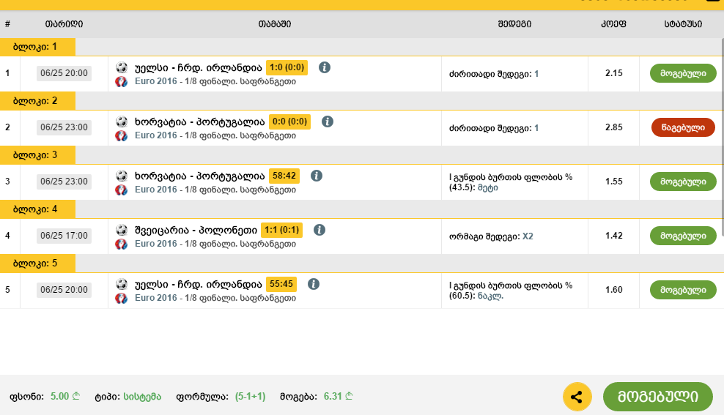Click the თამაში column header

[275, 24]
